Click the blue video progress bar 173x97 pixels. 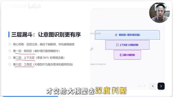point(30,96)
